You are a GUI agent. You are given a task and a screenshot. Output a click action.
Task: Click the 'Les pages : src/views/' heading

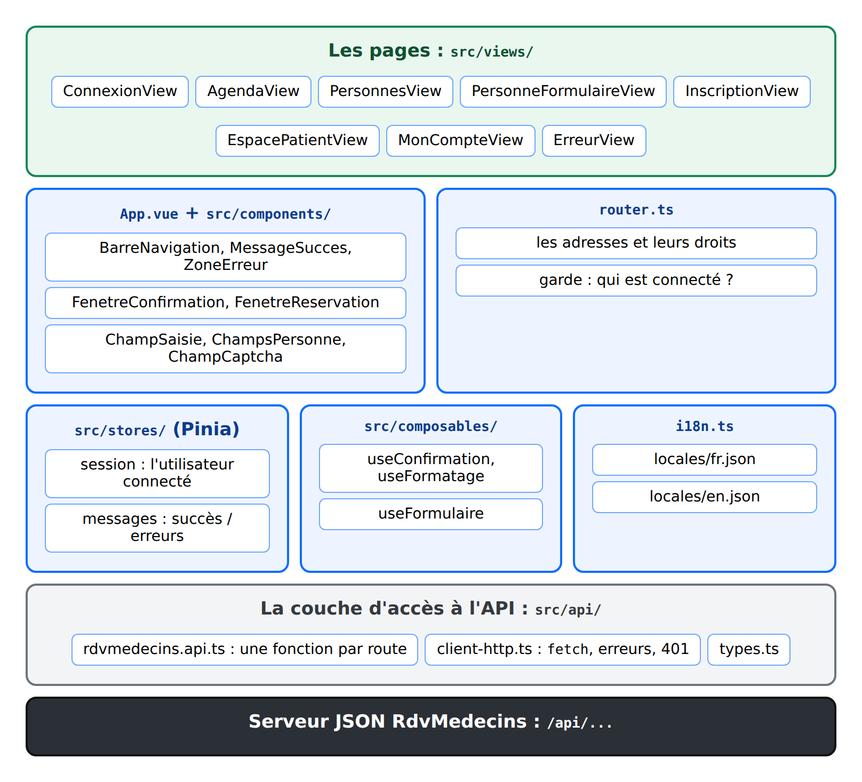pyautogui.click(x=431, y=51)
